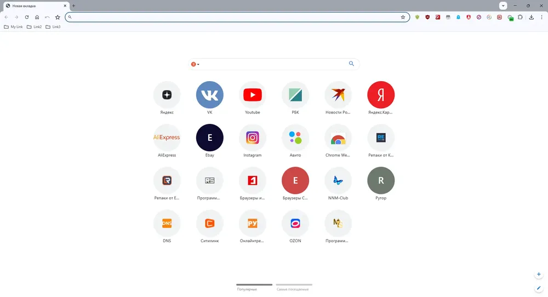Open the DNS speed dial tile
The height and width of the screenshot is (297, 548).
coord(167,223)
